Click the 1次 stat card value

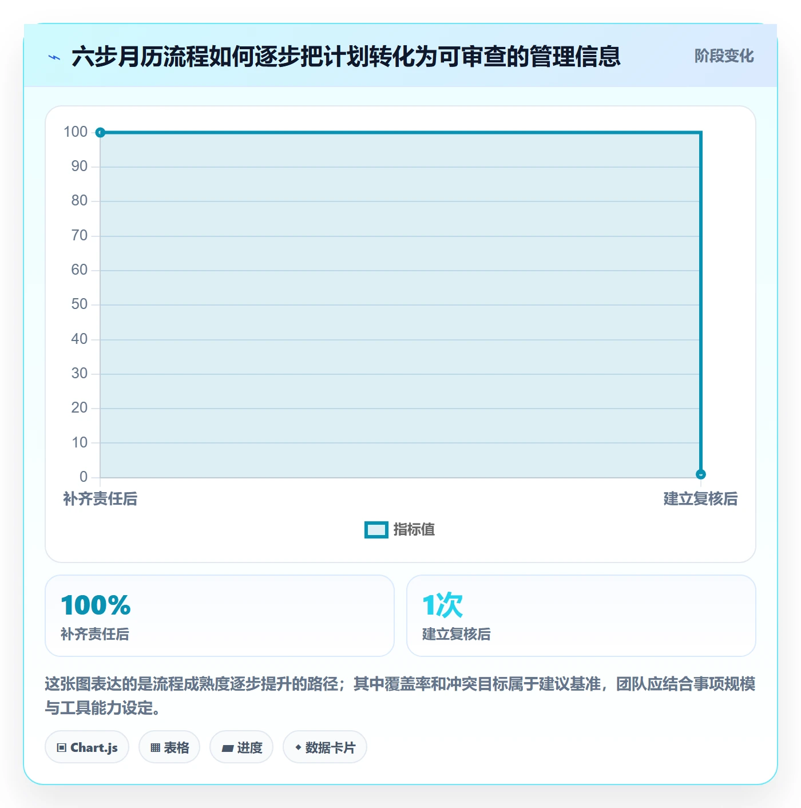(442, 605)
